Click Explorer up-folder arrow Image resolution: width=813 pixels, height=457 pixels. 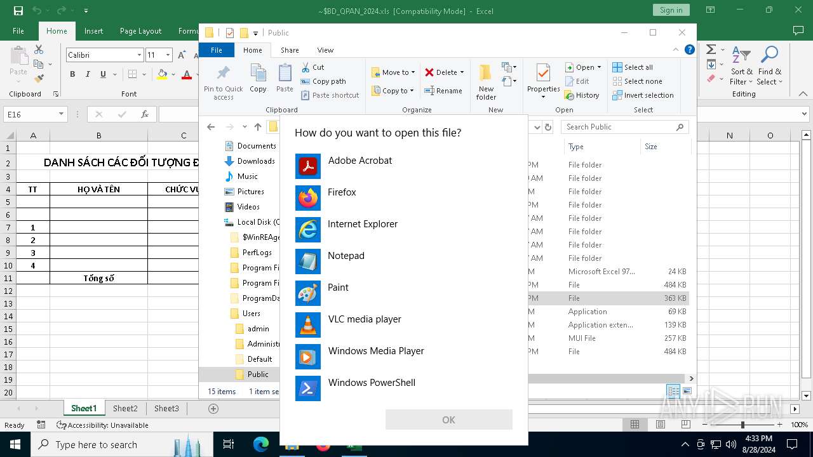tap(258, 127)
